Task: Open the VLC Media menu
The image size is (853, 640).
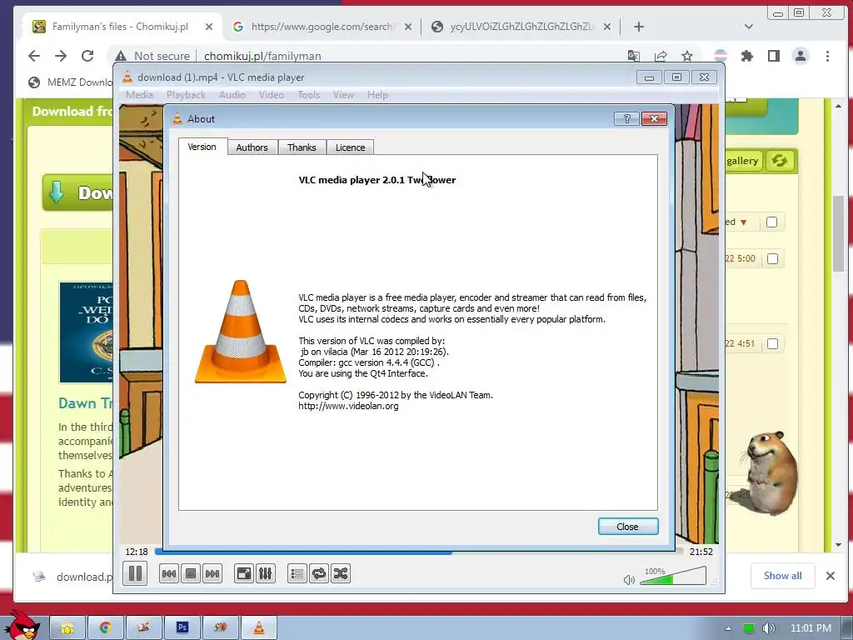Action: coord(139,95)
